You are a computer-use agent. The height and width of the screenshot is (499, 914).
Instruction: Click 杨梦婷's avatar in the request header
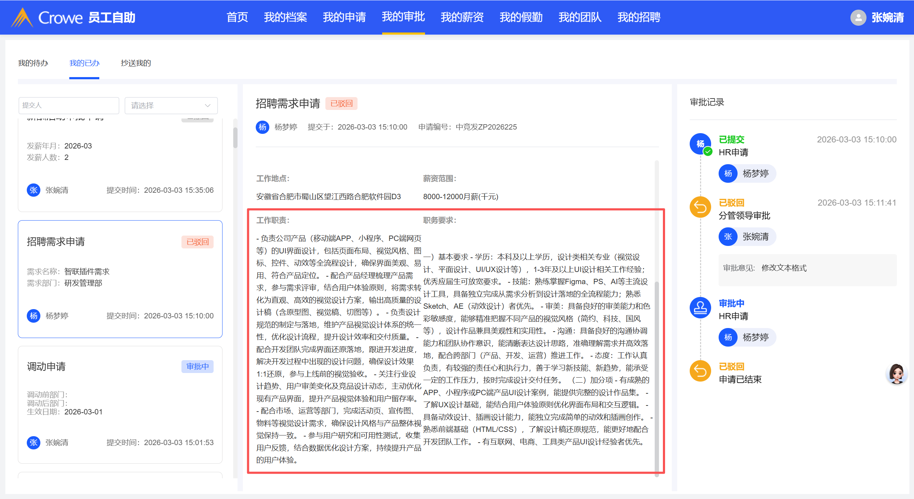pos(263,127)
